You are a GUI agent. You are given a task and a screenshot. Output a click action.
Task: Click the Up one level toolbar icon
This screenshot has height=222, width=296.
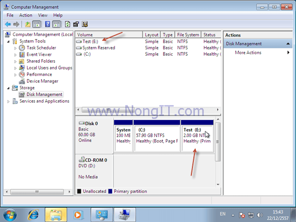tap(28, 24)
